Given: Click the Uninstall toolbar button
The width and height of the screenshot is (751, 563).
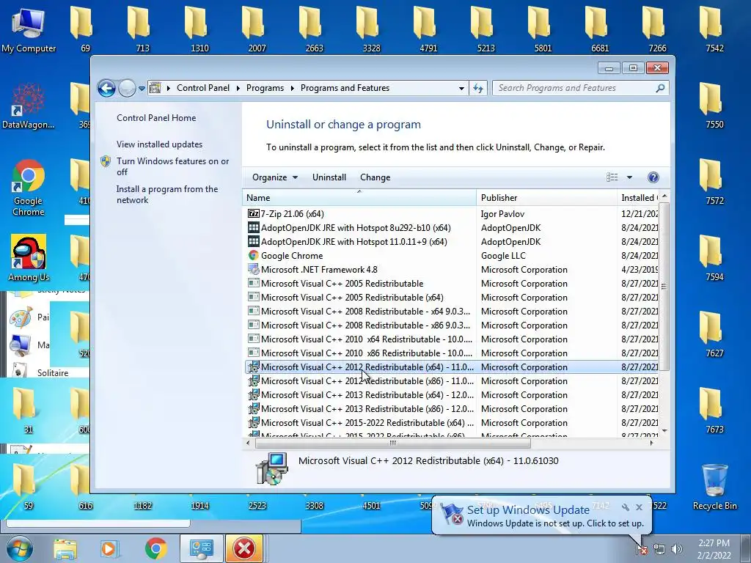Looking at the screenshot, I should [x=329, y=177].
